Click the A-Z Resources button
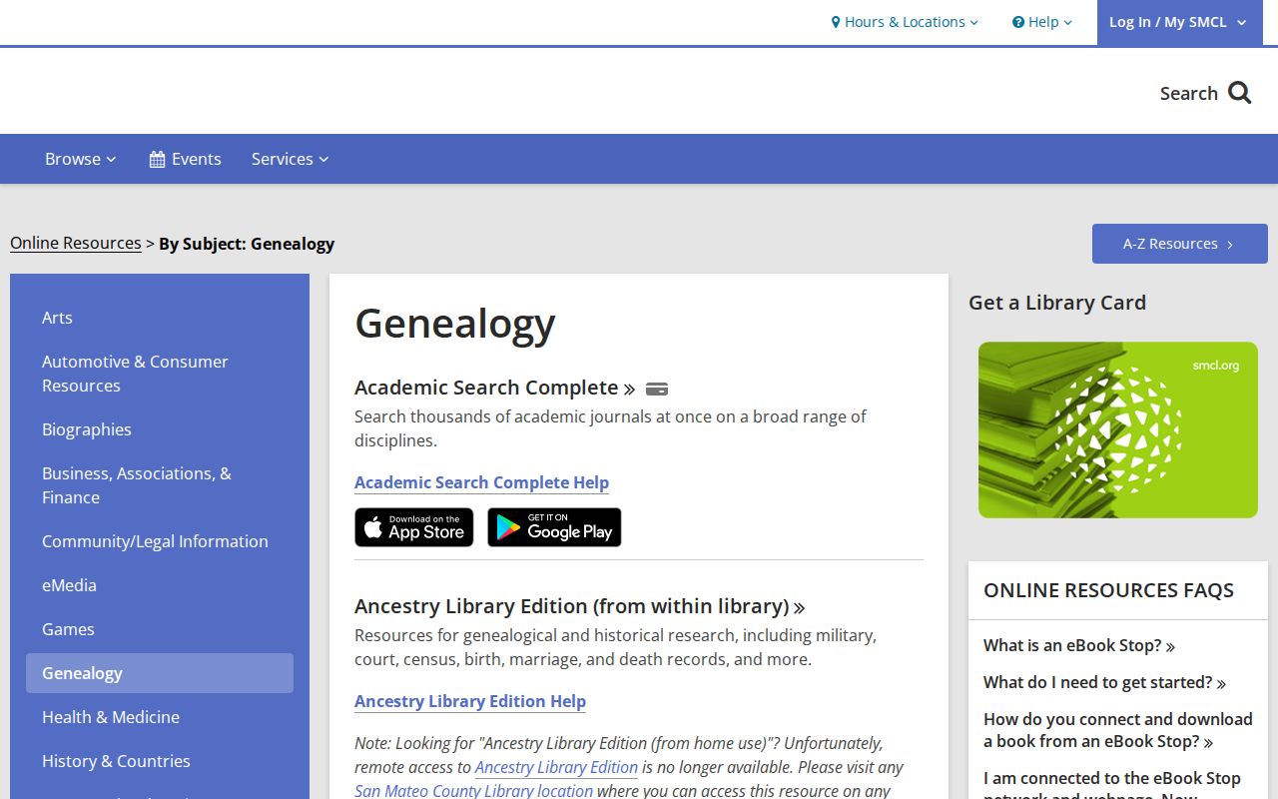 [x=1179, y=244]
